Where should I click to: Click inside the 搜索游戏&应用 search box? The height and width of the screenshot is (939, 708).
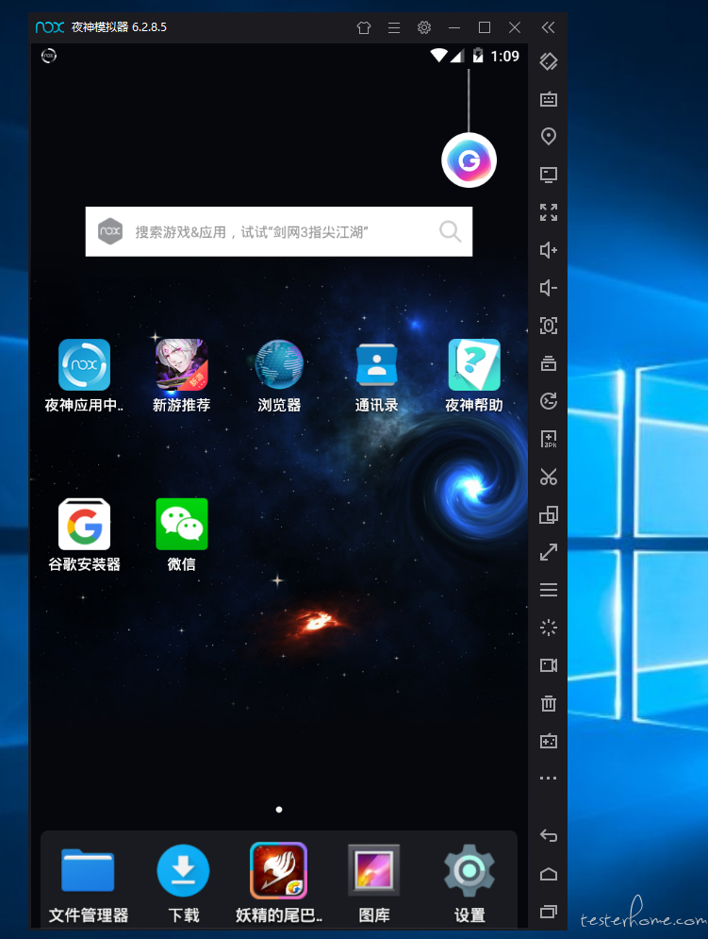279,232
